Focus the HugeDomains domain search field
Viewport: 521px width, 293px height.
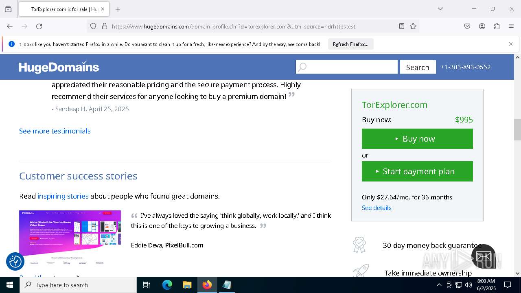pyautogui.click(x=347, y=67)
